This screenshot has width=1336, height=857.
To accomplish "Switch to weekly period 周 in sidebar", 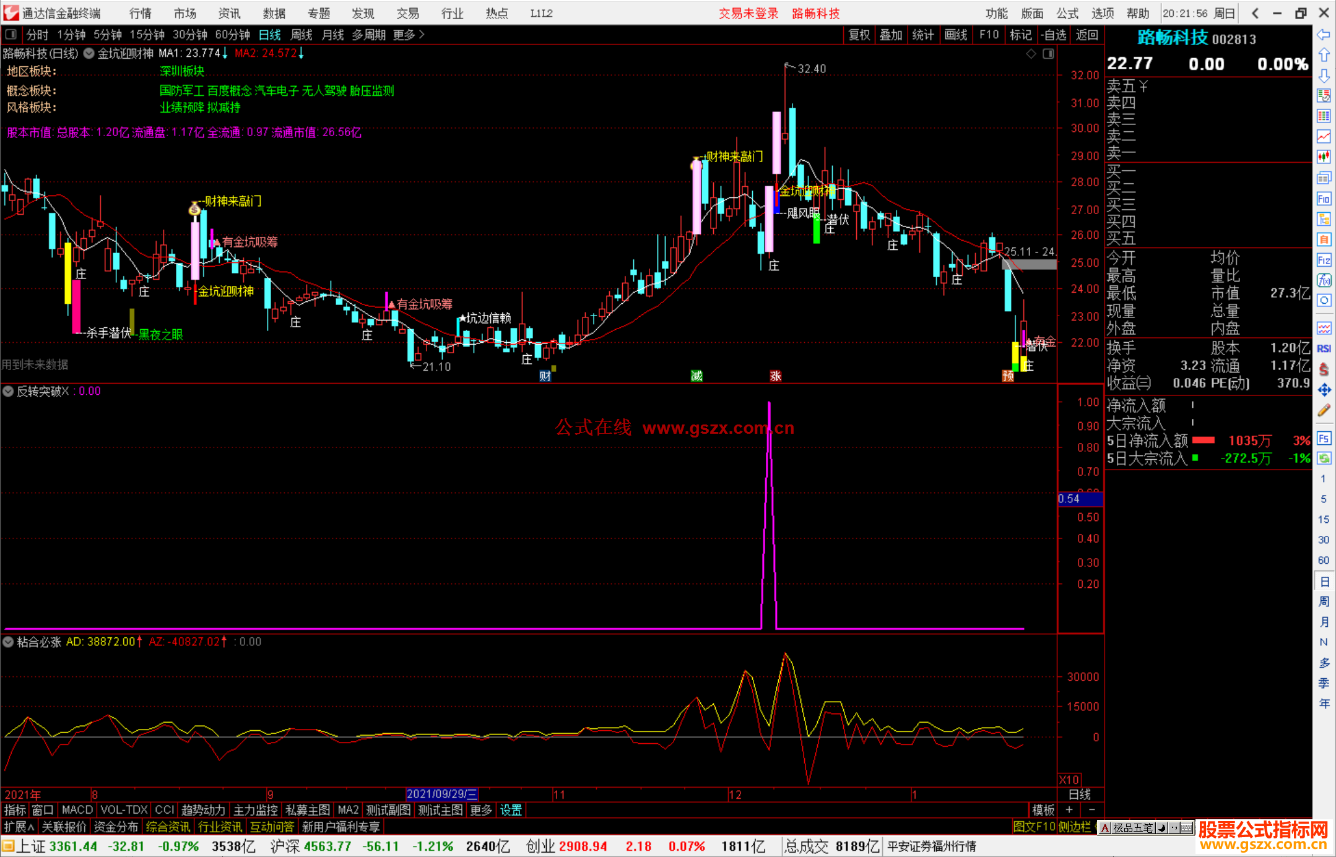I will [1324, 601].
